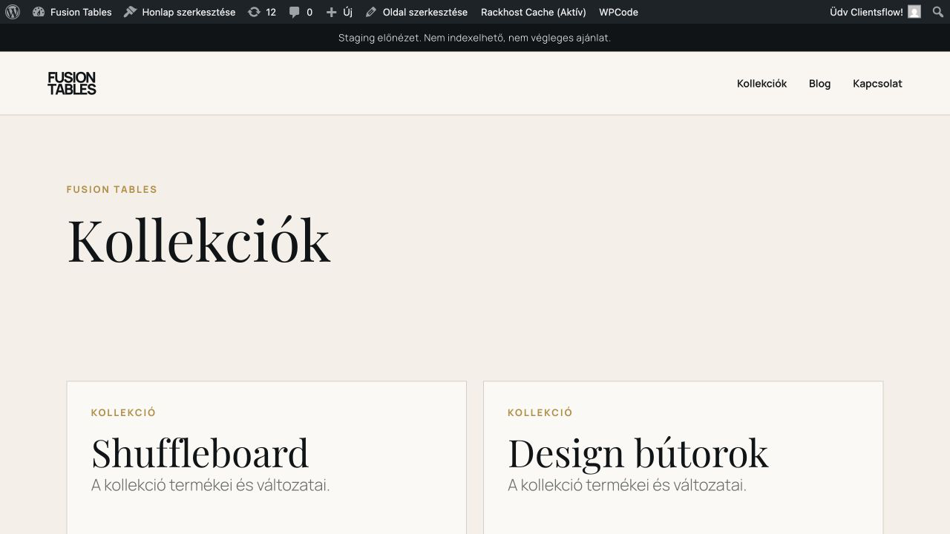The width and height of the screenshot is (950, 534).
Task: Open the Honlap szerkesztése site editor
Action: tap(180, 12)
